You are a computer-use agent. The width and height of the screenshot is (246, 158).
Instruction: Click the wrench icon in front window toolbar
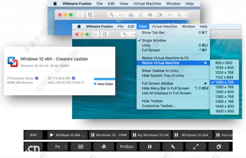[x=125, y=34]
